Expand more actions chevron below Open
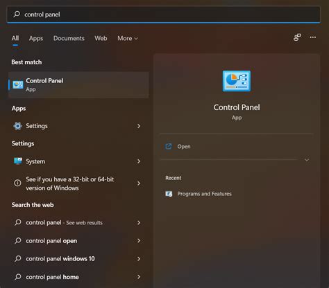 coord(307,160)
